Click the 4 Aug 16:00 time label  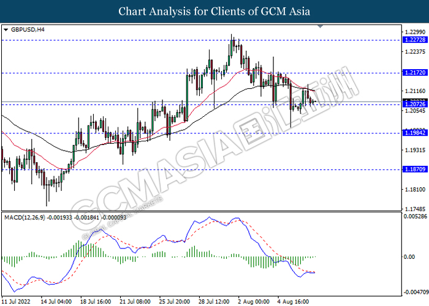293,302
